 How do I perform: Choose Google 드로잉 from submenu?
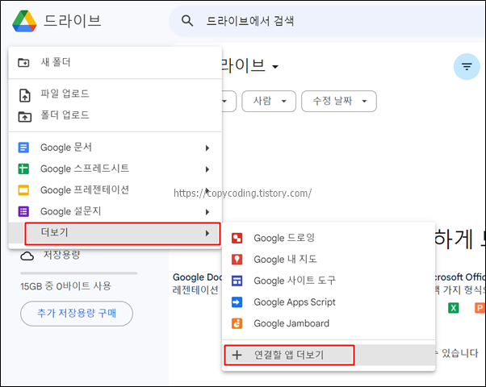point(329,238)
